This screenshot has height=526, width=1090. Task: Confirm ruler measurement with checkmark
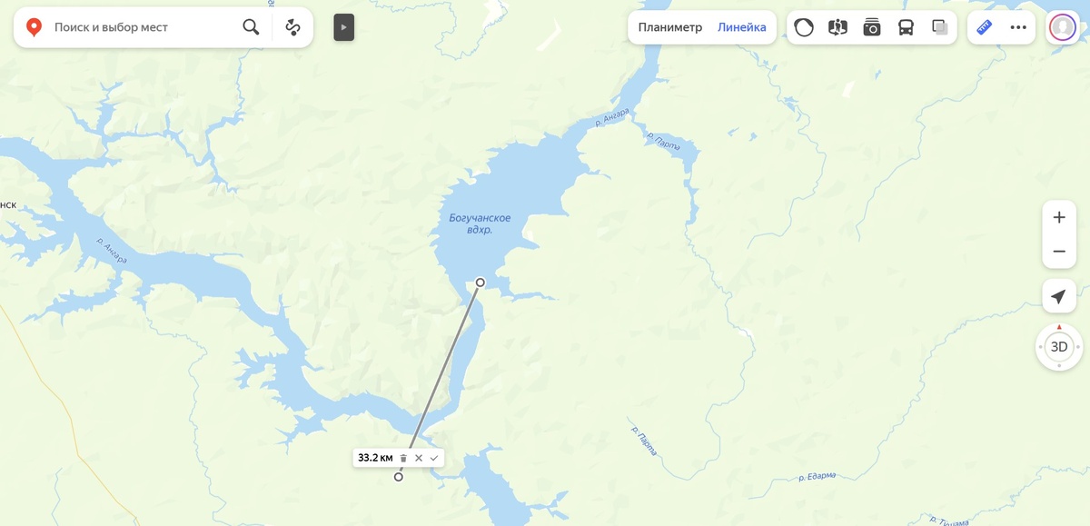[434, 458]
